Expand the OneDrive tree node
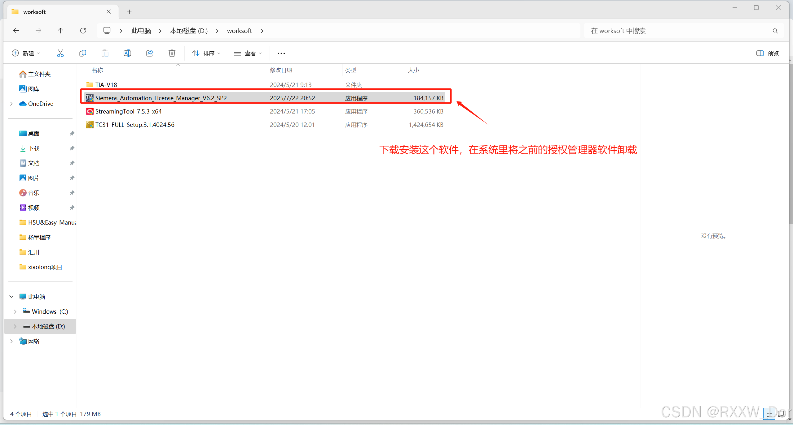Image resolution: width=793 pixels, height=425 pixels. [x=11, y=104]
